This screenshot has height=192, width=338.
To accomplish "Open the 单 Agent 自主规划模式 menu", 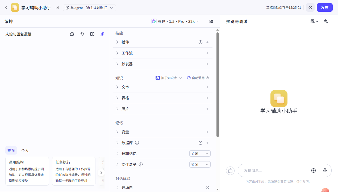I will pos(89,7).
